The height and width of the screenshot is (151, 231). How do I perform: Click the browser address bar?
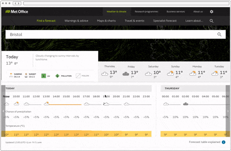[x=126, y=3]
